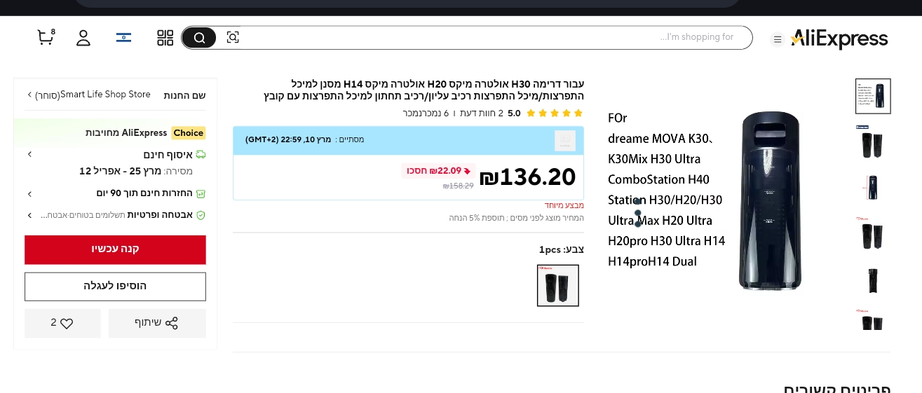Click the free returns box icon
Viewport: 922px width, 393px height.
(201, 193)
